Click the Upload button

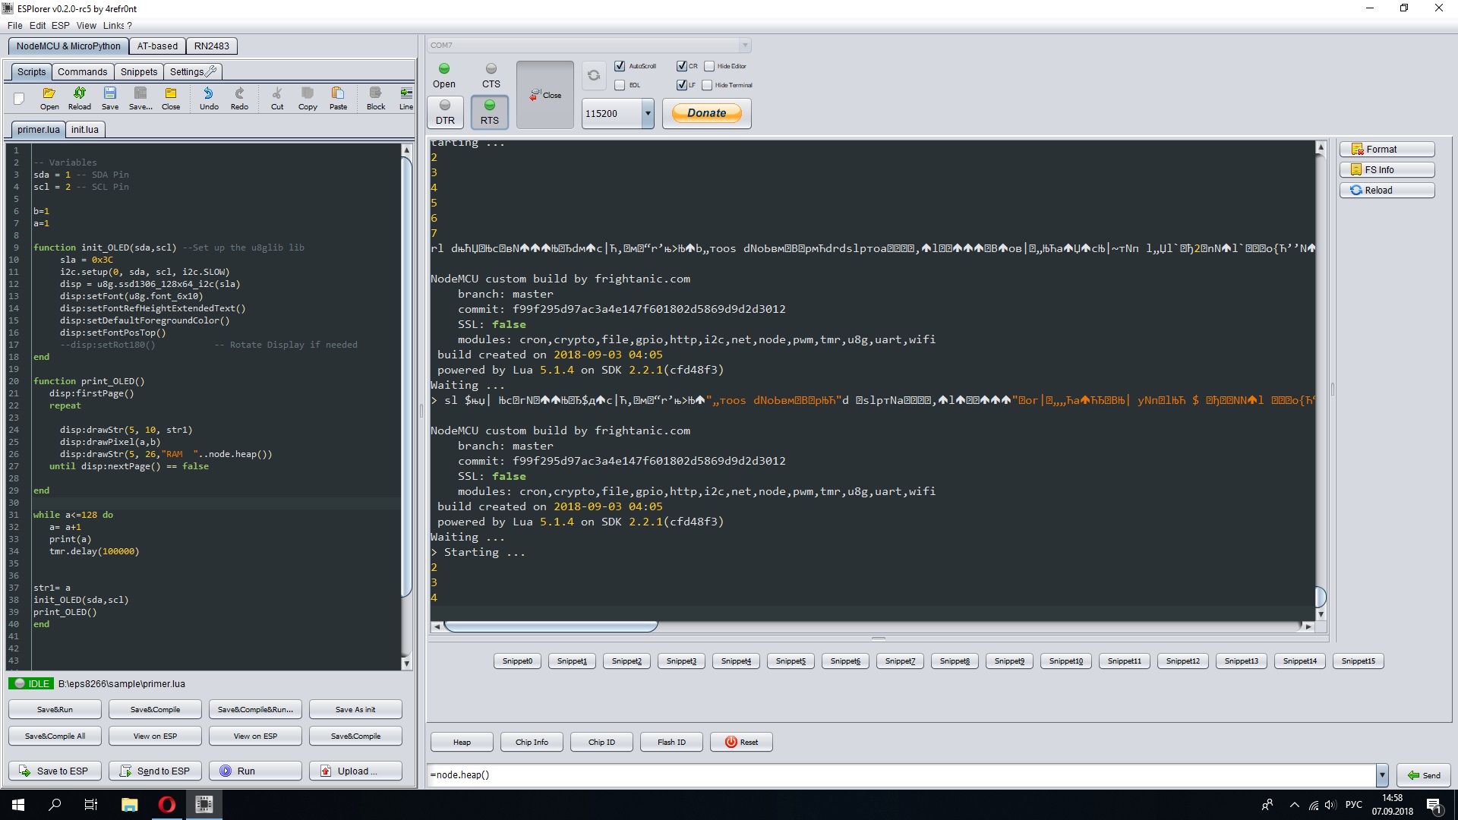coord(355,771)
